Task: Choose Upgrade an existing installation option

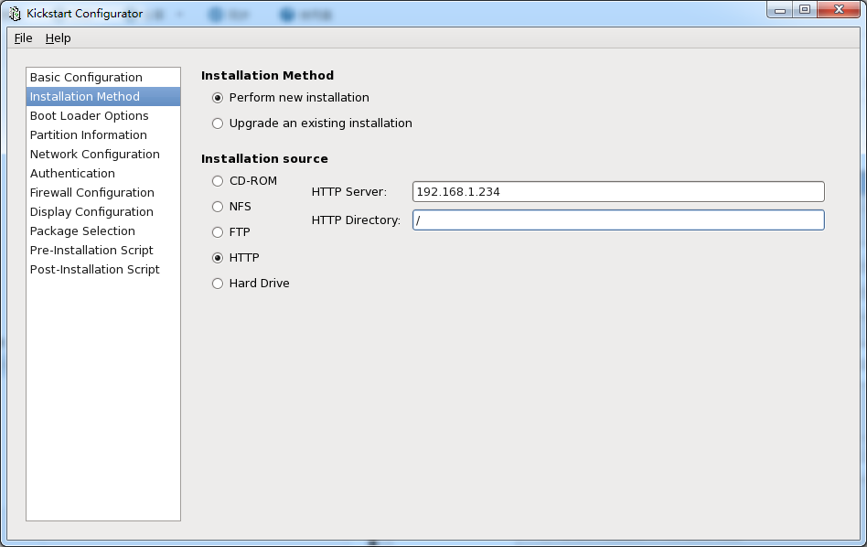Action: [x=218, y=123]
